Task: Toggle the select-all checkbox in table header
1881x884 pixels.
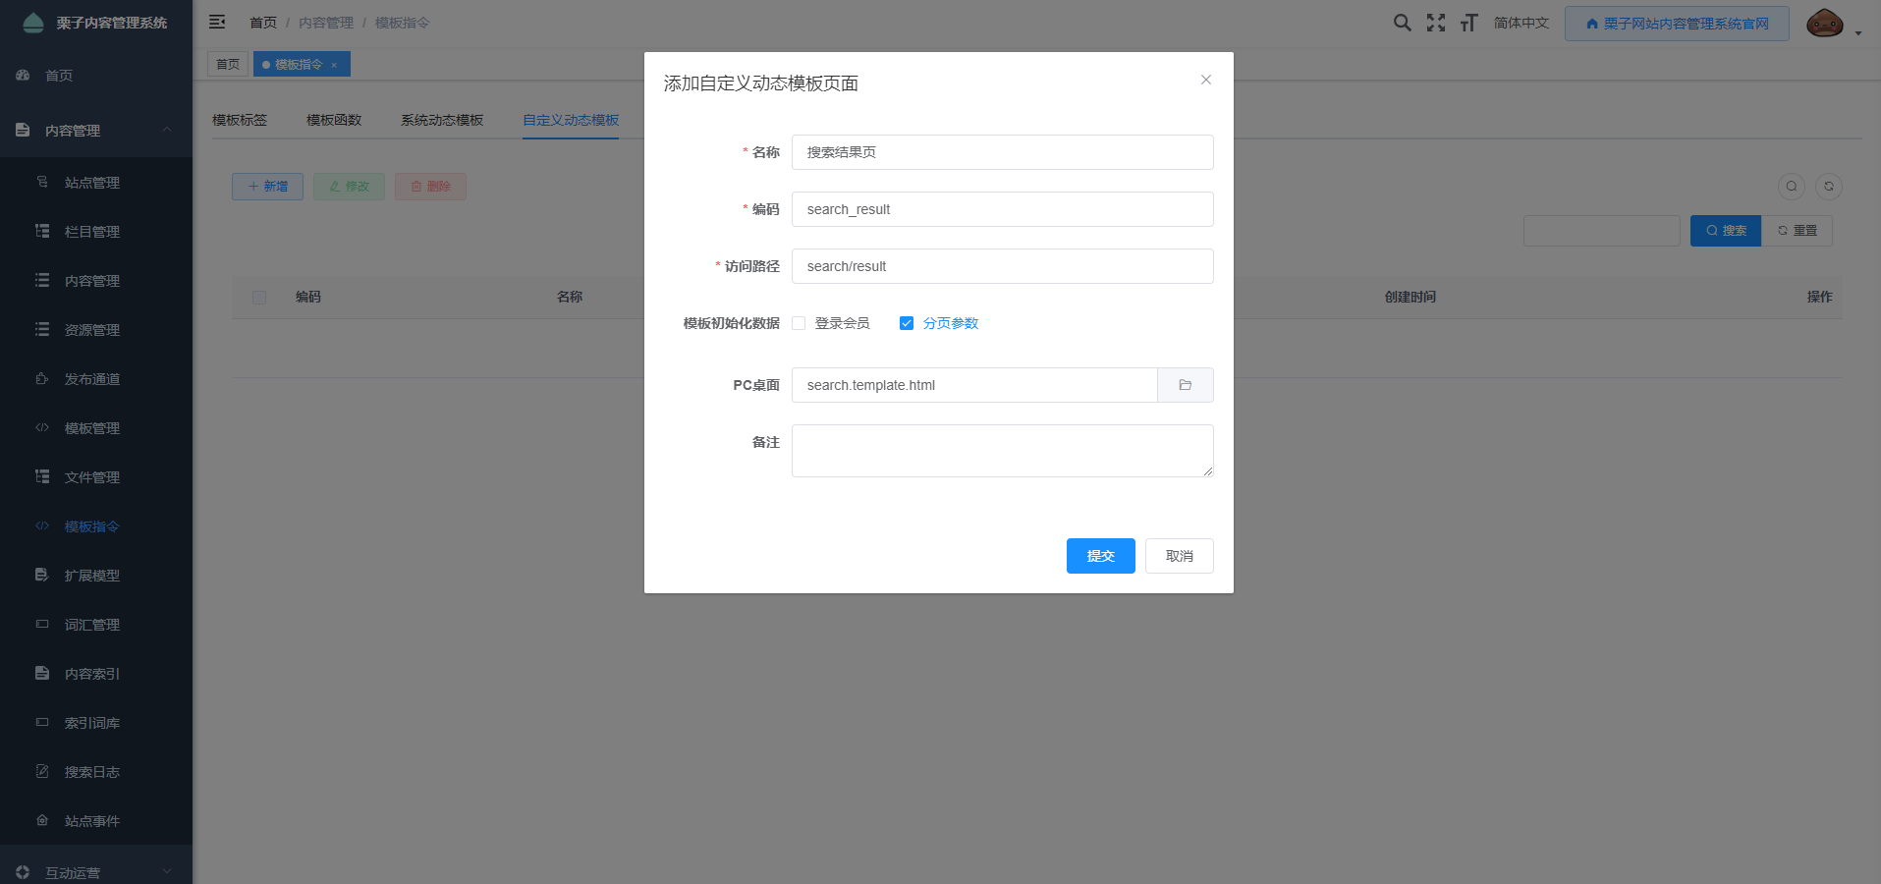Action: 259,298
